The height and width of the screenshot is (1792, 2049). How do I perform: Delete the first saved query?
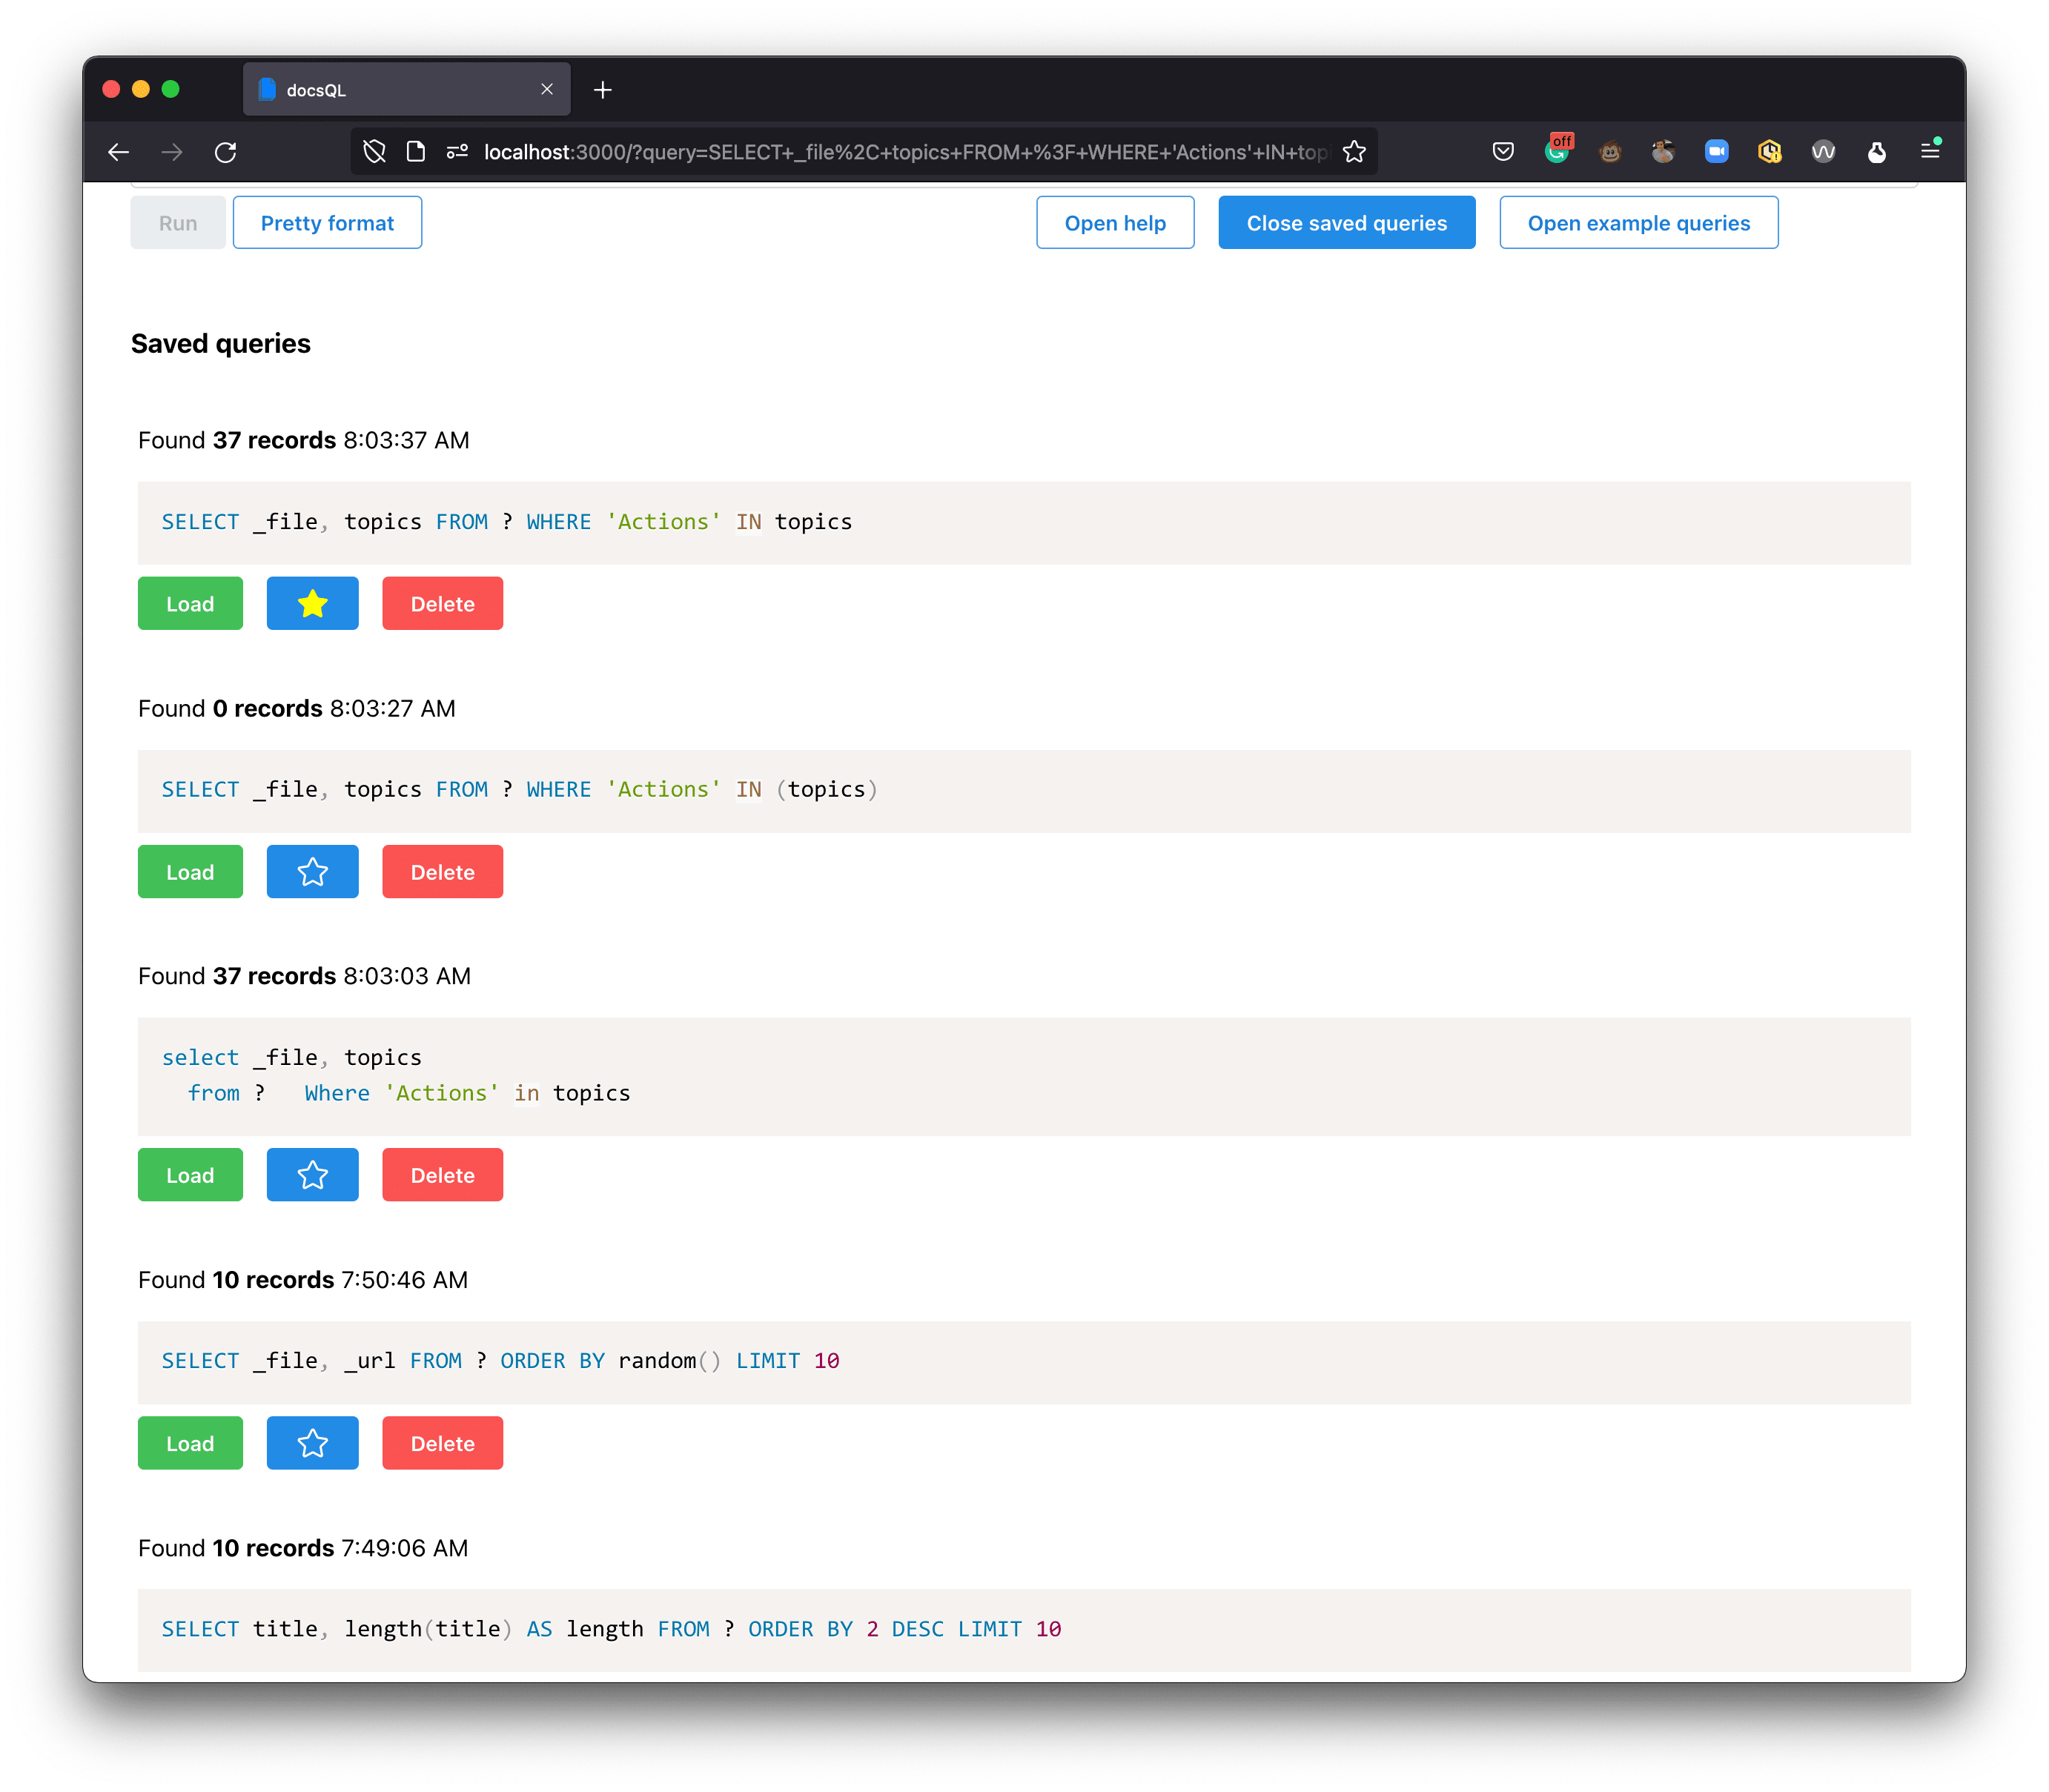tap(441, 603)
